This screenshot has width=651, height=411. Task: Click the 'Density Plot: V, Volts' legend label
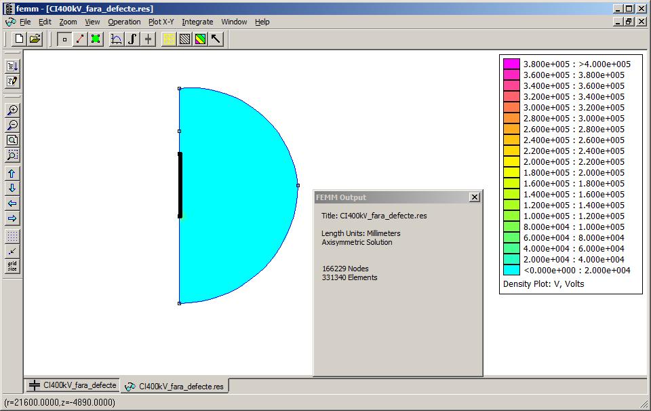543,284
